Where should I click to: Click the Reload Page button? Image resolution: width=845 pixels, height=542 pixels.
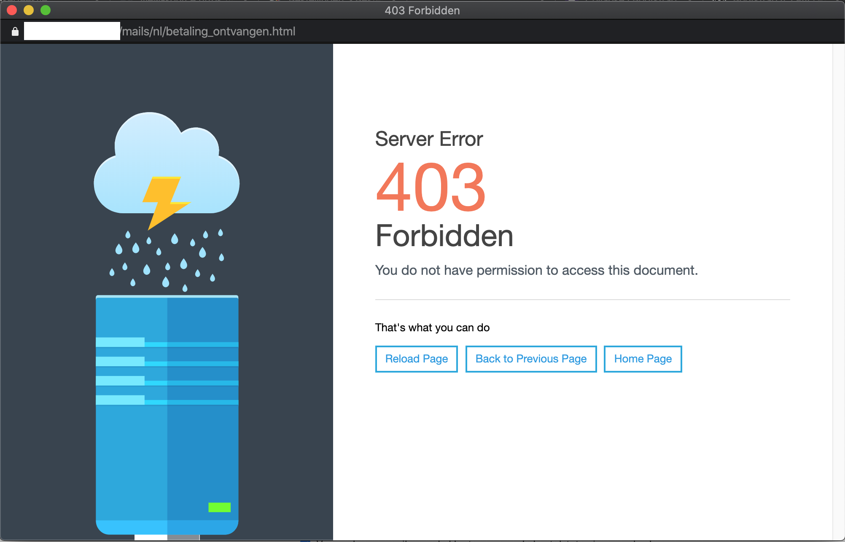point(416,359)
